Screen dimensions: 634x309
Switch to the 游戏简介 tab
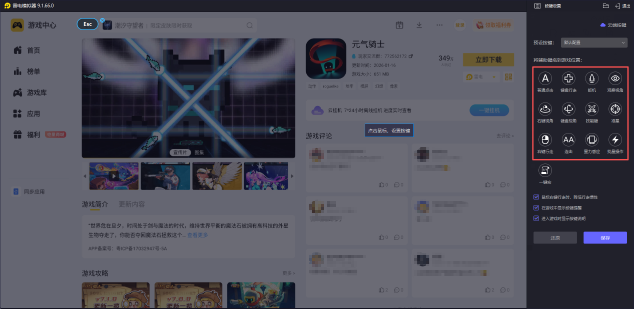click(95, 204)
